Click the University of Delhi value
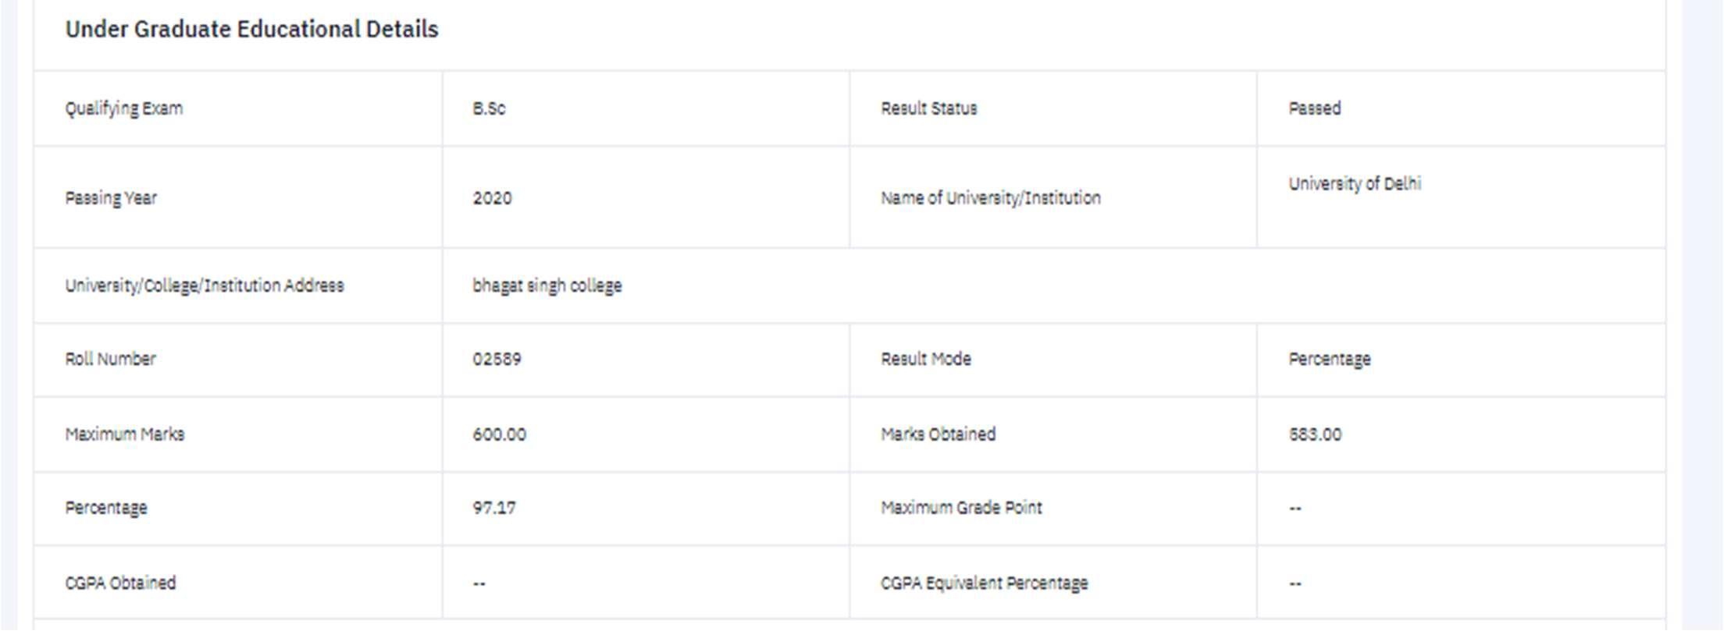This screenshot has height=631, width=1724. [1355, 184]
